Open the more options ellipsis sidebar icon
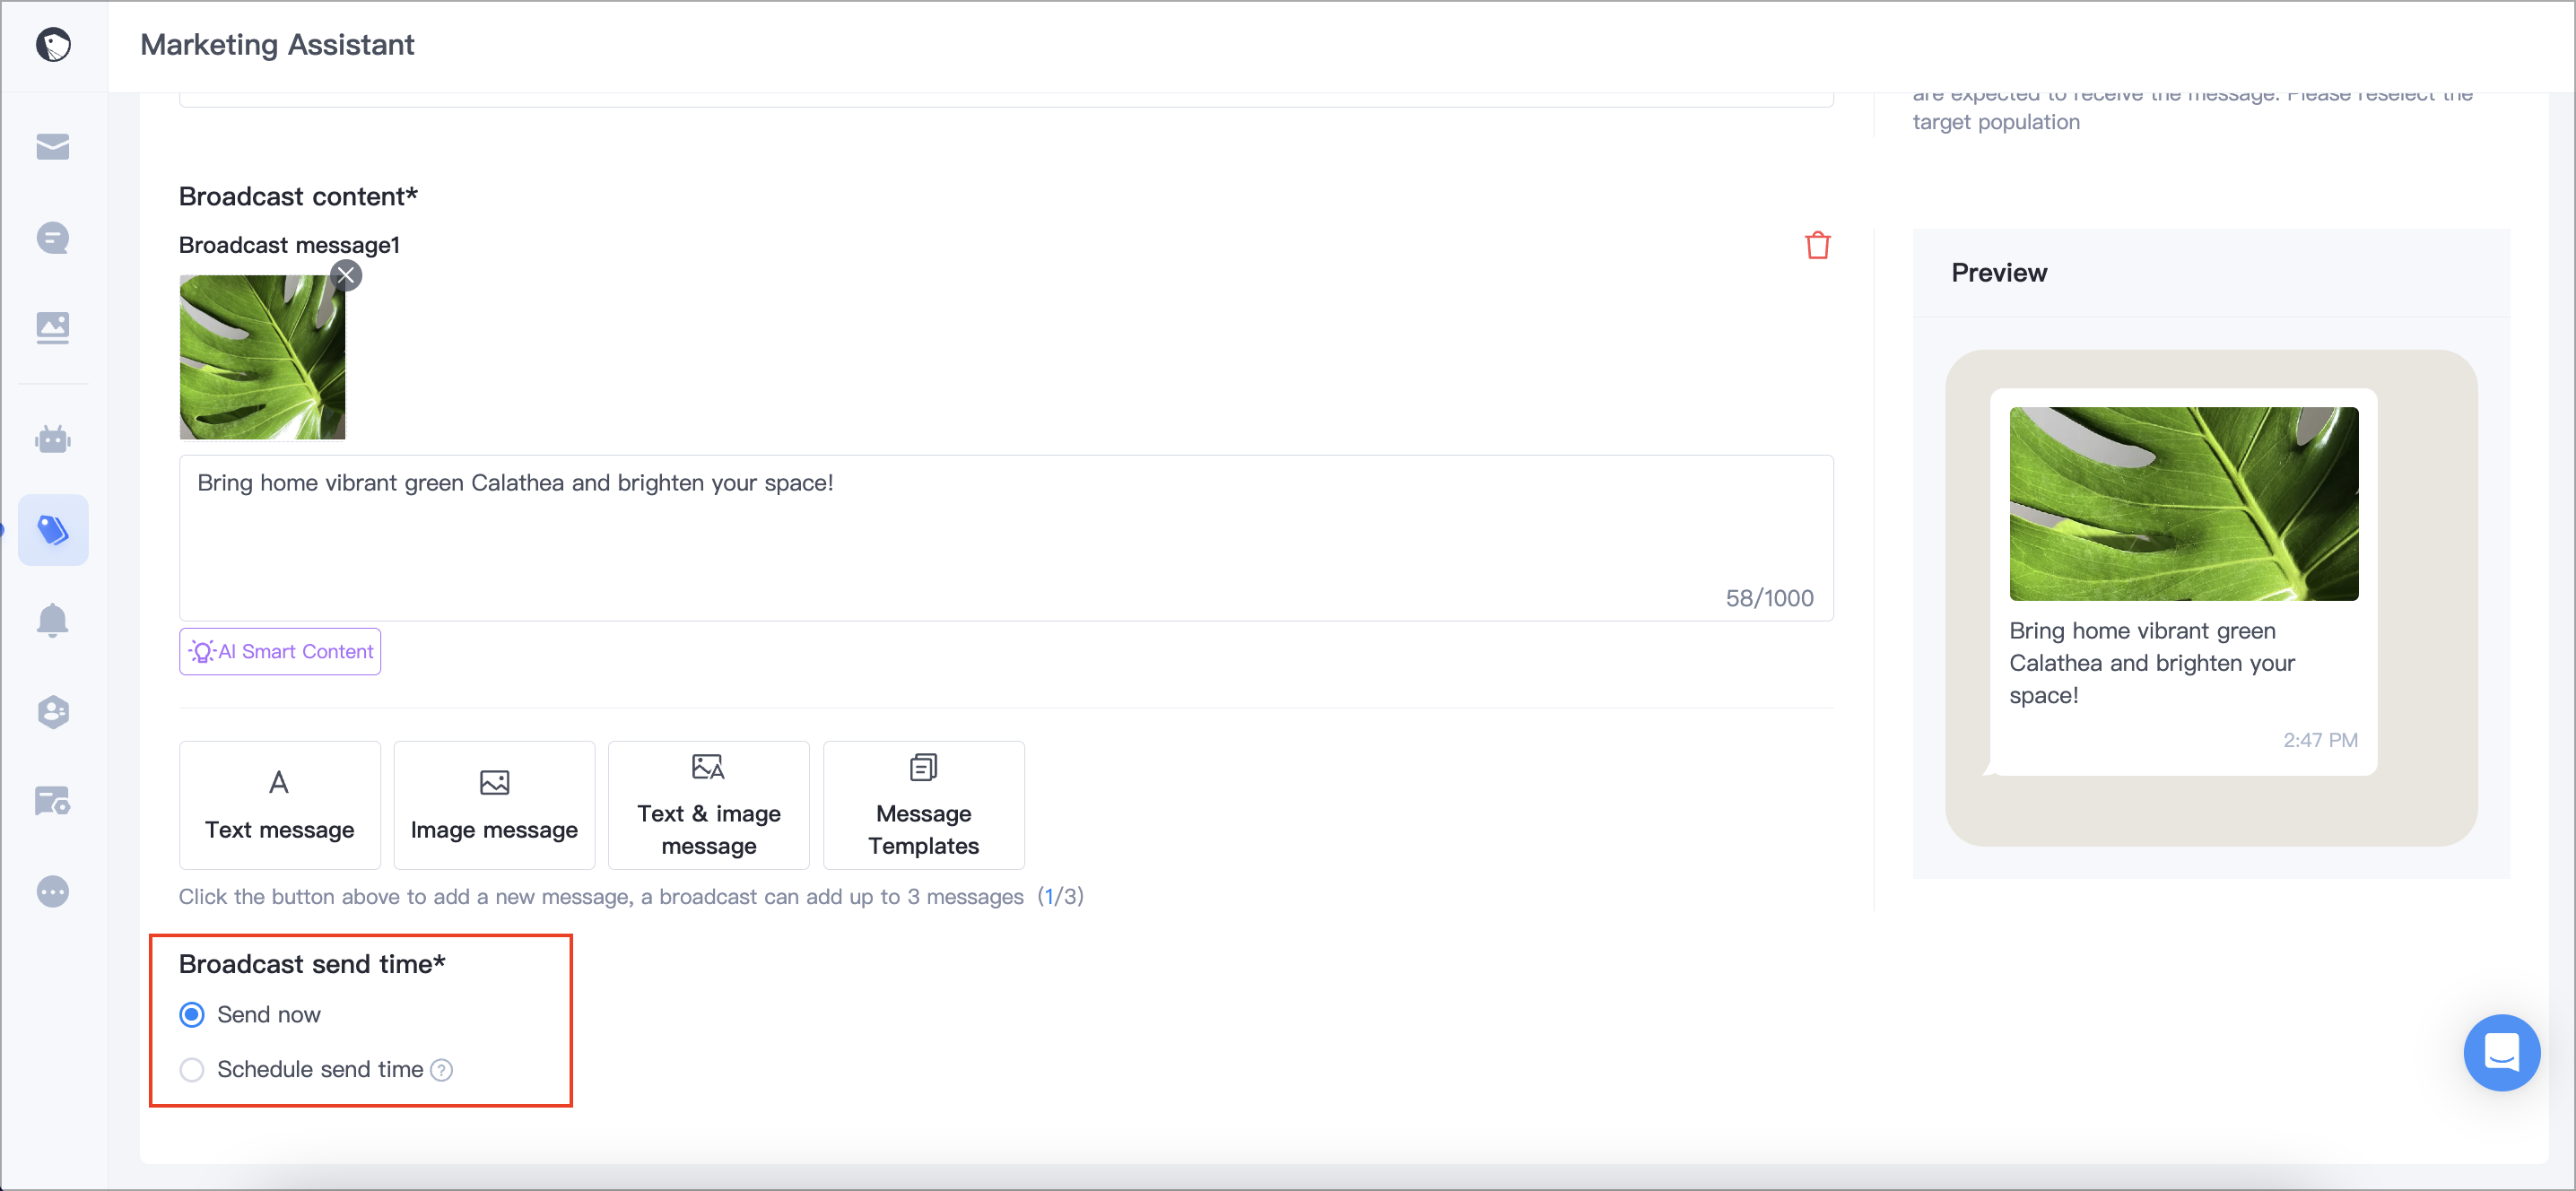The height and width of the screenshot is (1191, 2576). click(53, 891)
